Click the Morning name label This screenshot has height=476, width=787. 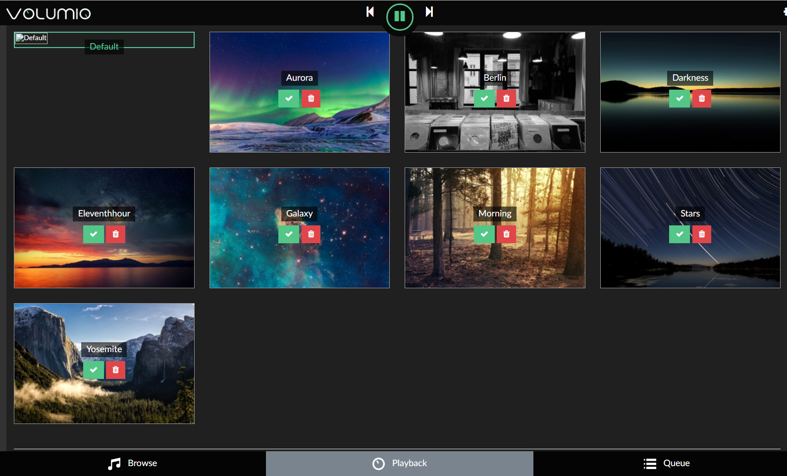pyautogui.click(x=495, y=213)
